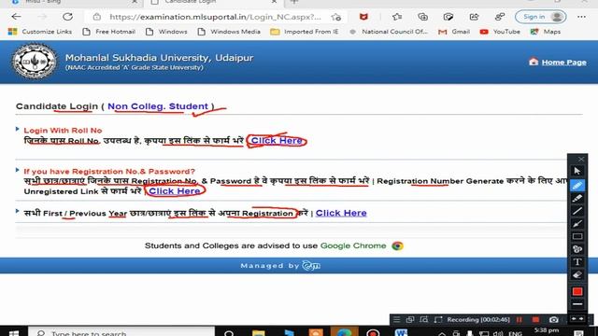
Task: Select the arrow drawing tool
Action: 577,224
